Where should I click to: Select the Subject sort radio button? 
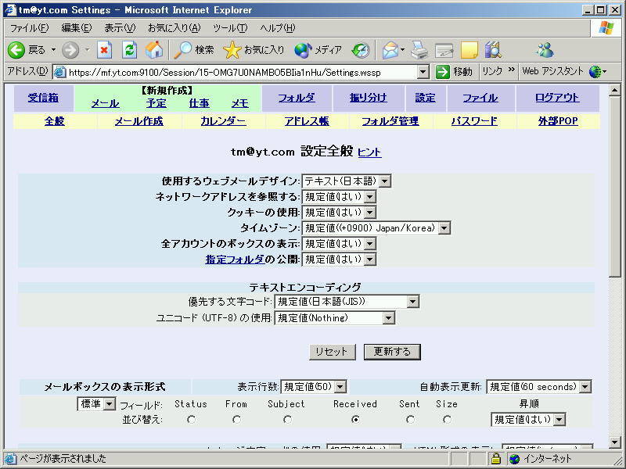287,420
